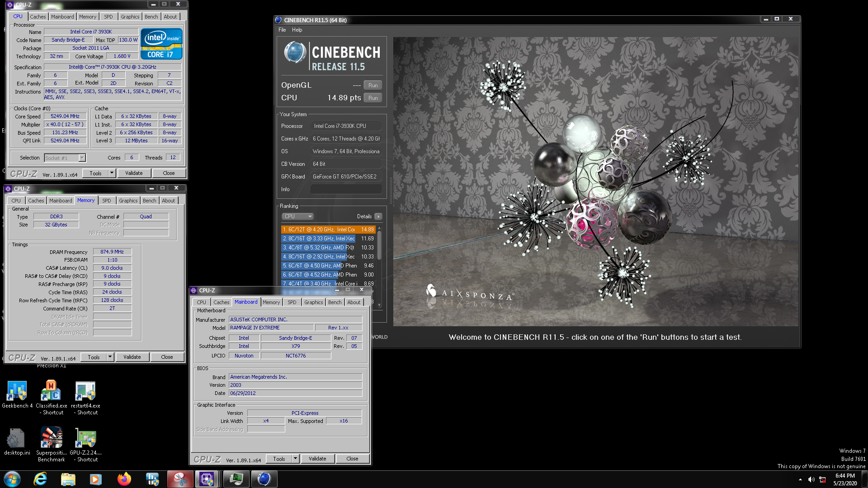Open the Geekbench 4 desktop shortcut

(x=17, y=394)
